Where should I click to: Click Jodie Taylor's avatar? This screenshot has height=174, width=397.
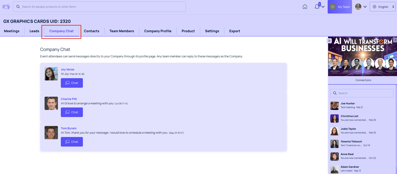tap(335, 131)
